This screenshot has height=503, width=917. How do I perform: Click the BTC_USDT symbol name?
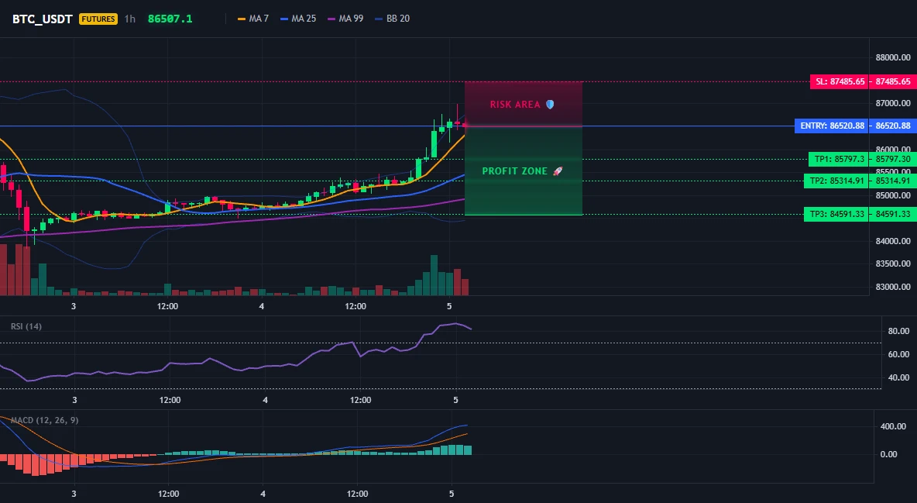tap(42, 19)
